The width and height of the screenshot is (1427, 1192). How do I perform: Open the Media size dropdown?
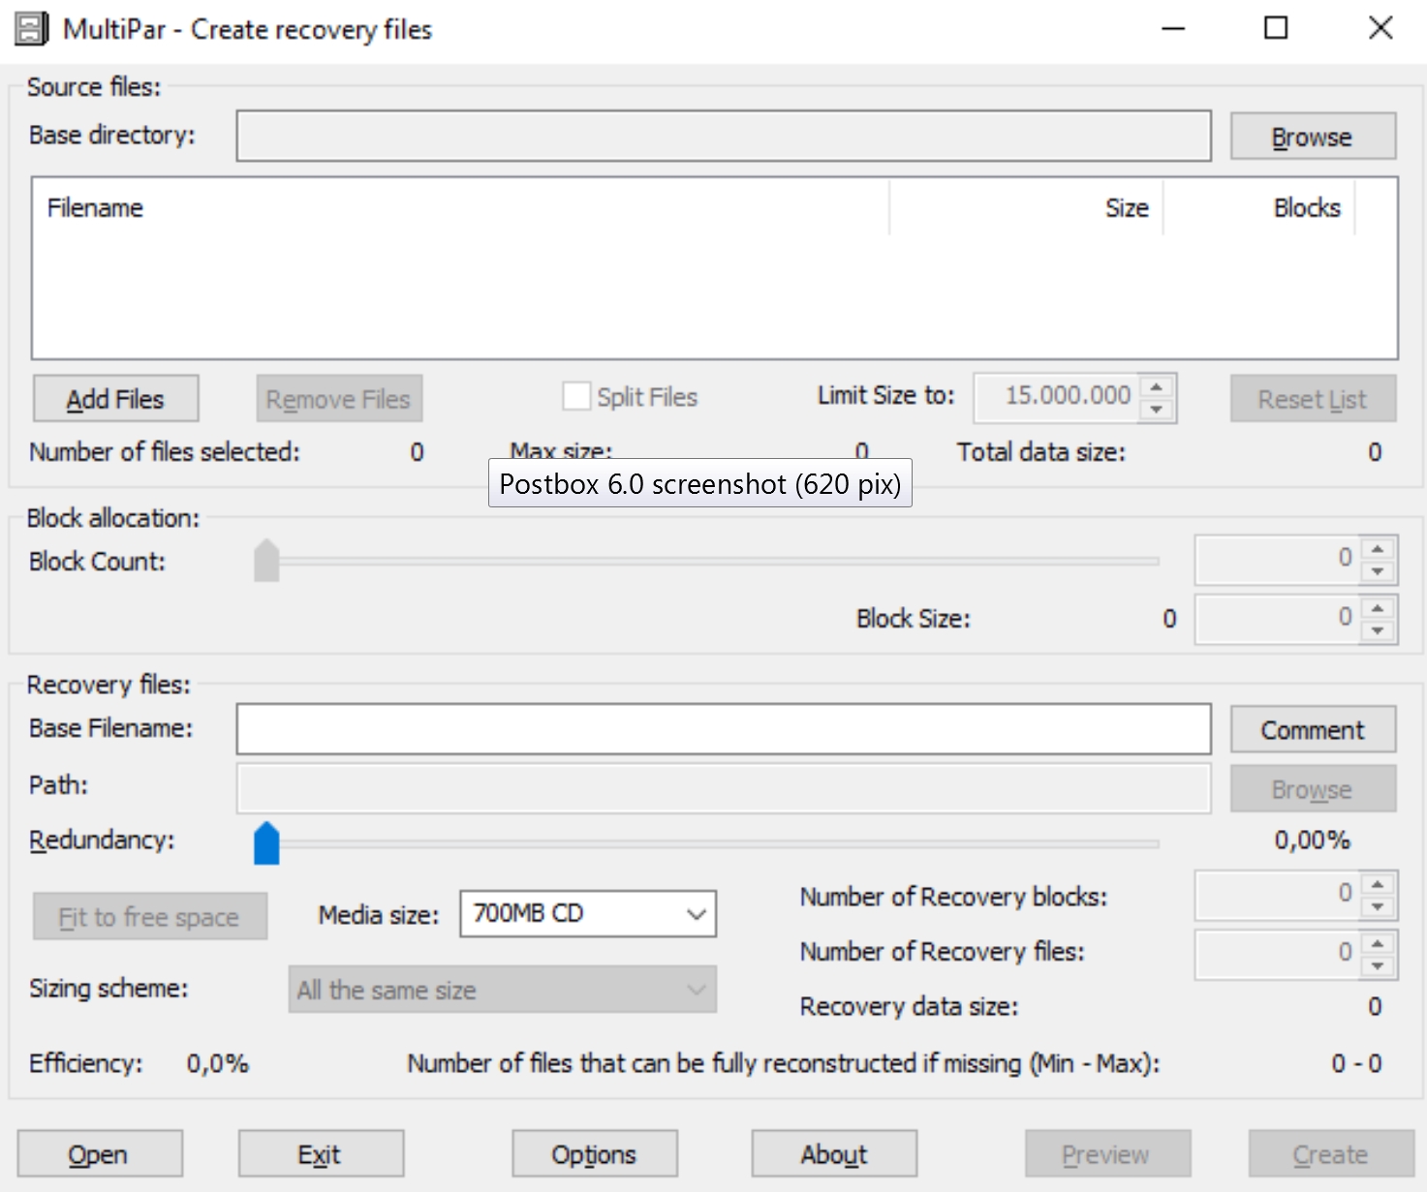[587, 914]
